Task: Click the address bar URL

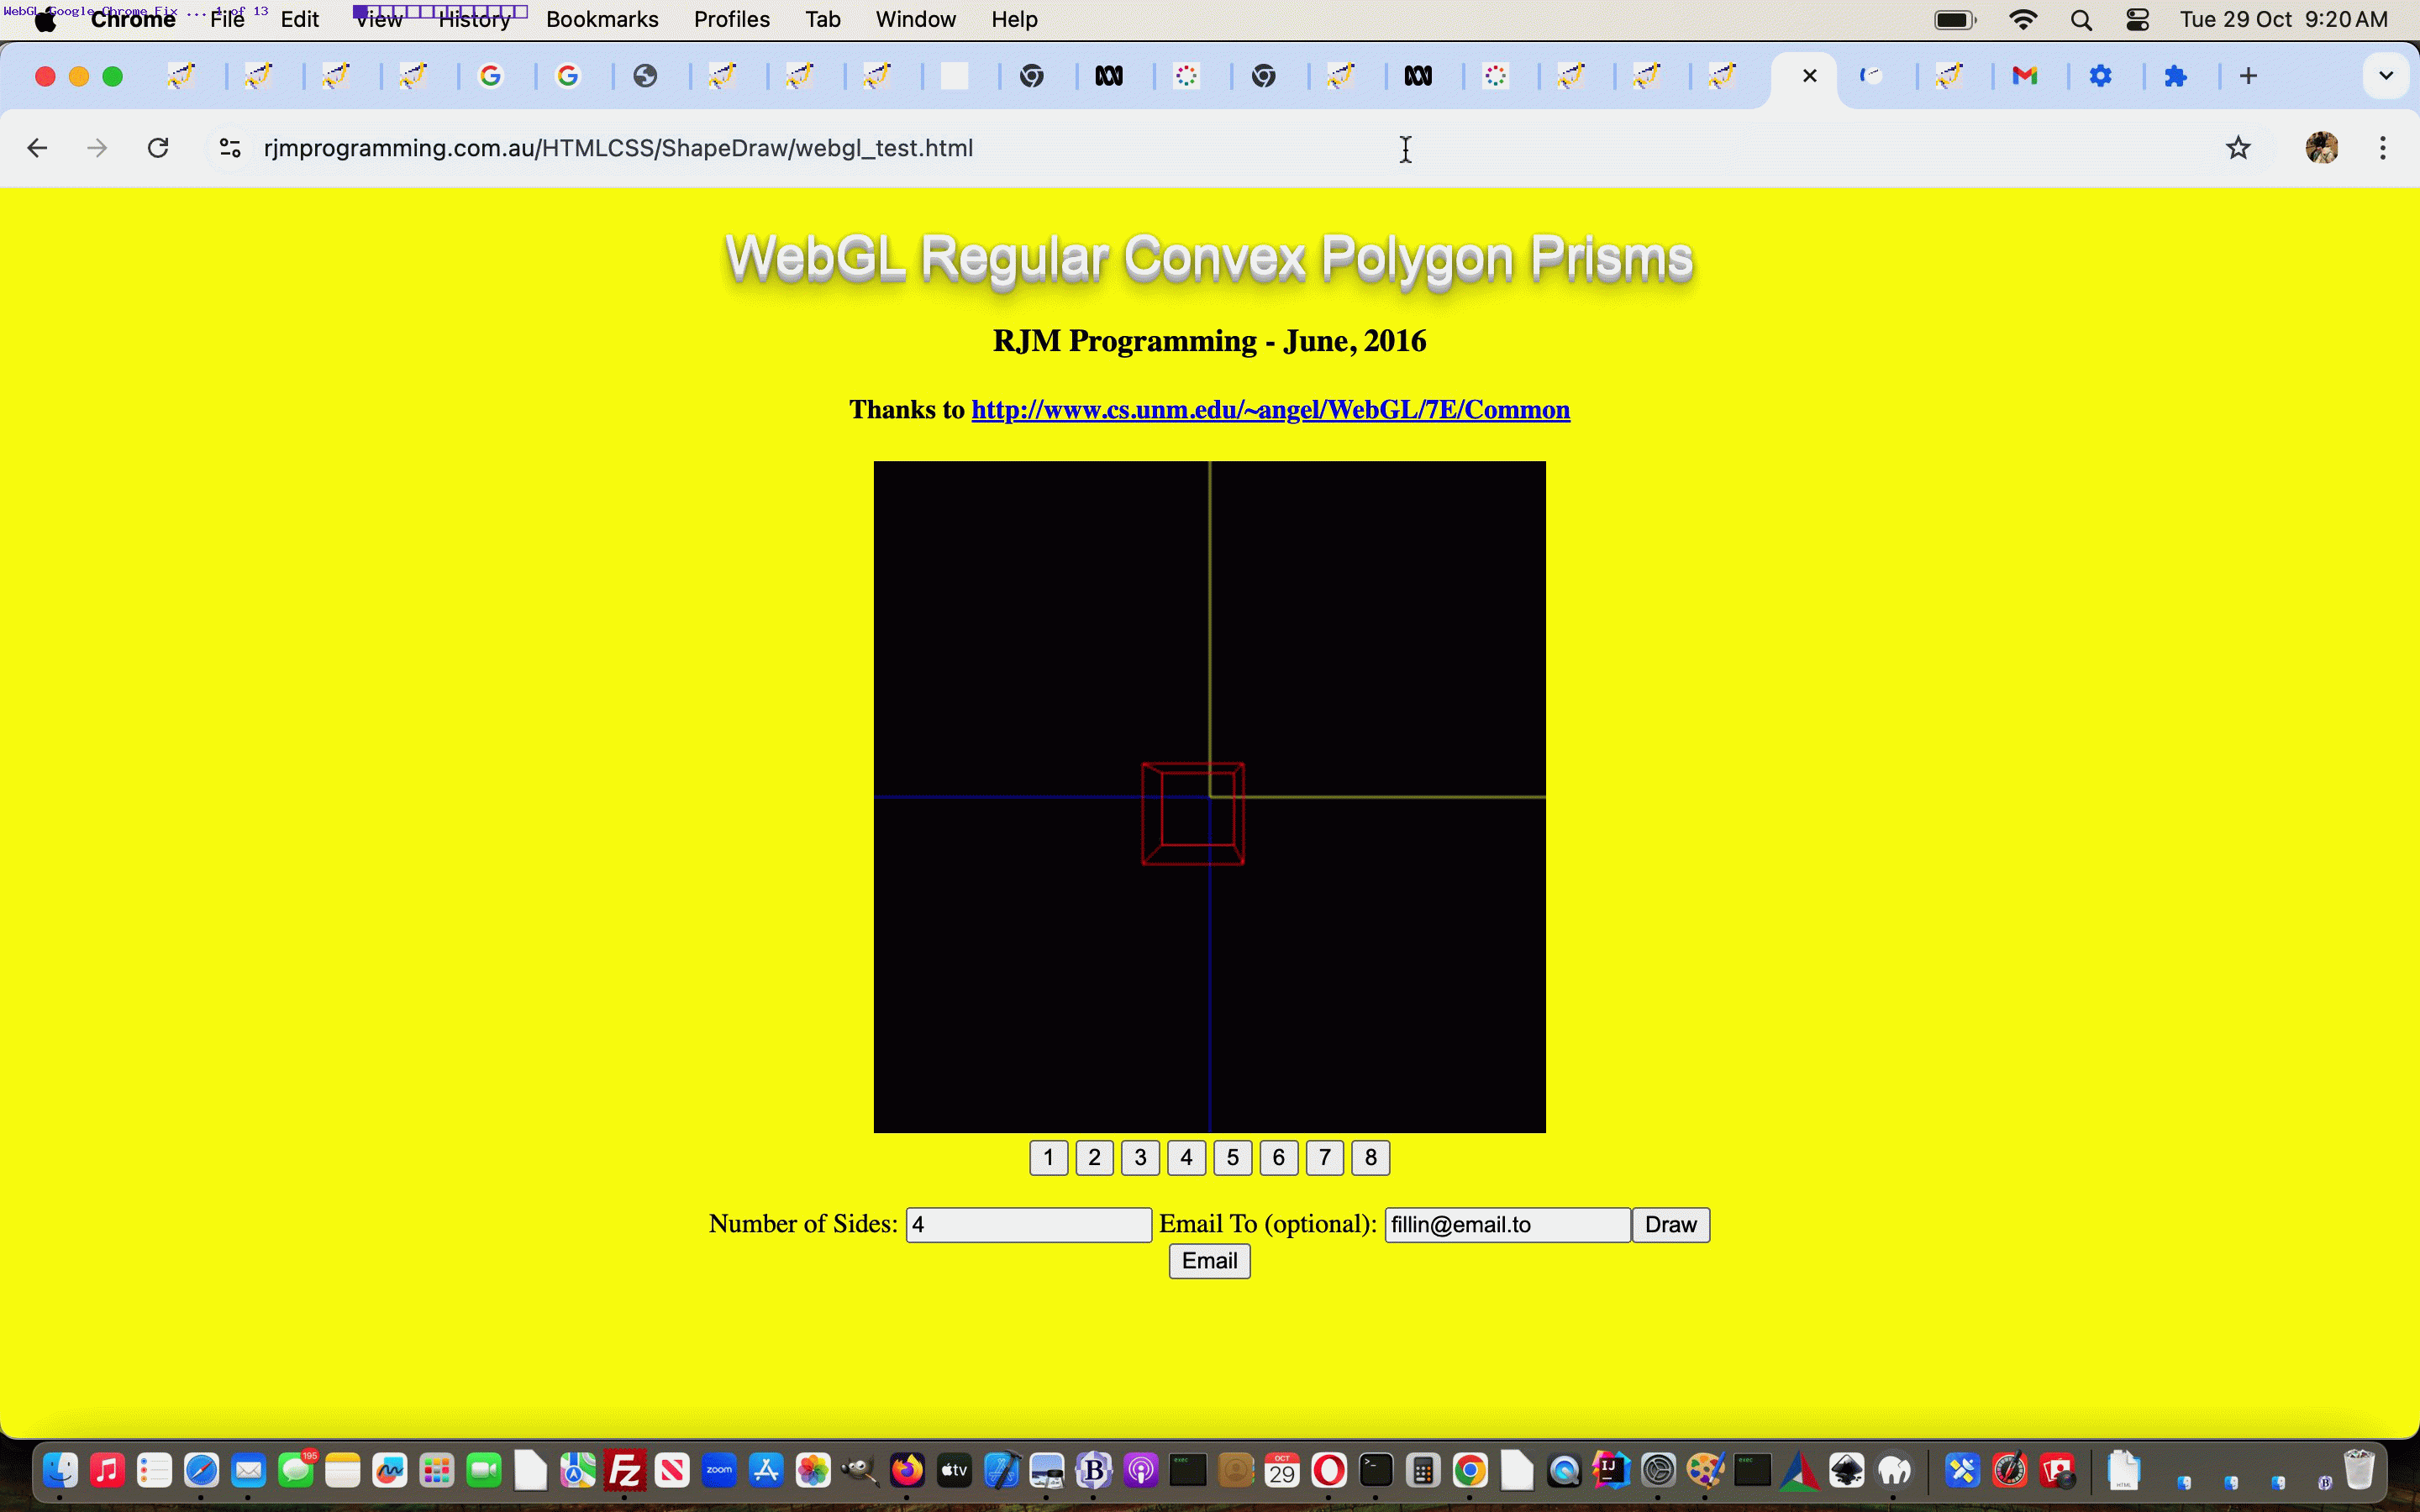Action: [x=618, y=148]
